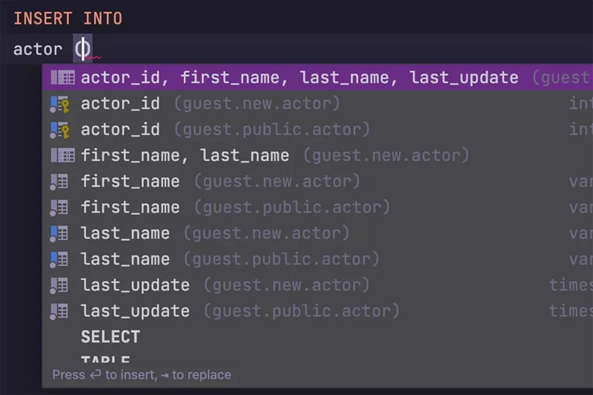Click the 'actor' table name in the editor

pyautogui.click(x=38, y=49)
